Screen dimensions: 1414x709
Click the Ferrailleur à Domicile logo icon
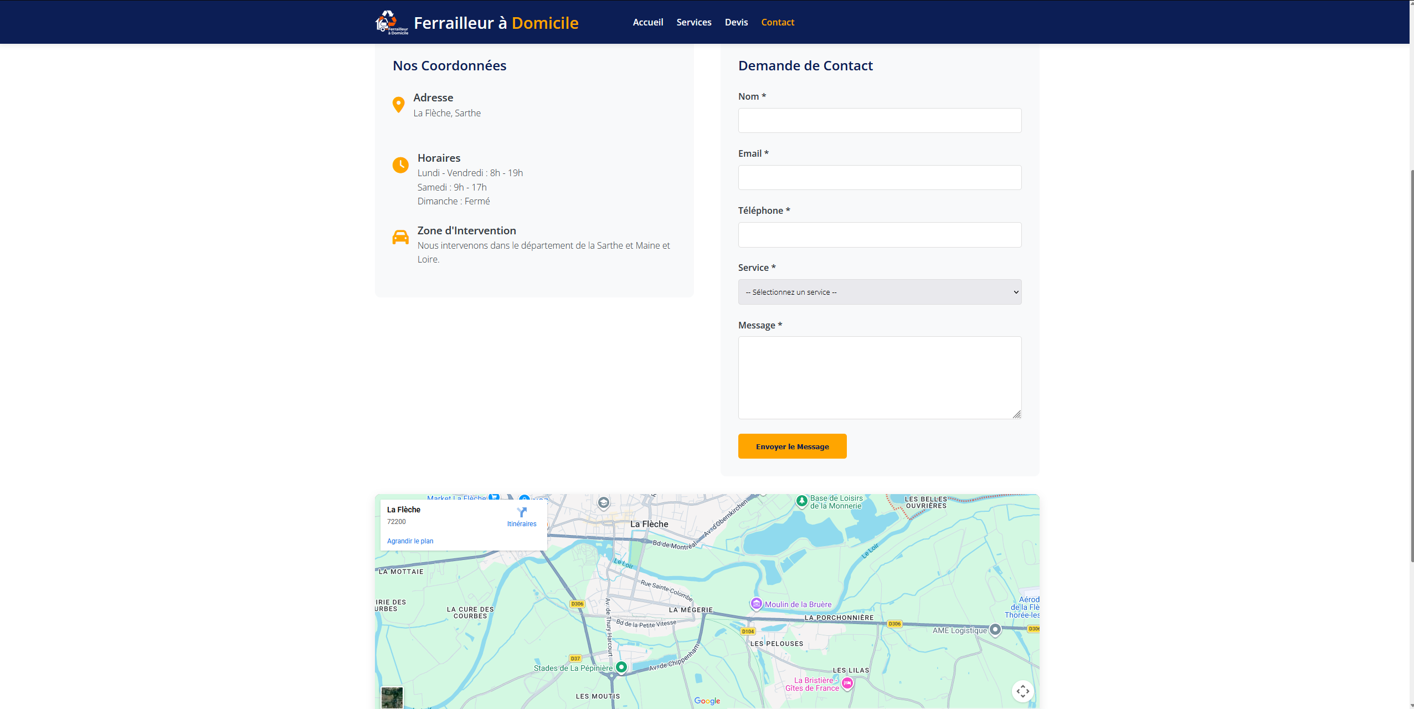point(391,23)
